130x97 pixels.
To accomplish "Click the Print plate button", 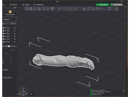I will coord(118,5).
